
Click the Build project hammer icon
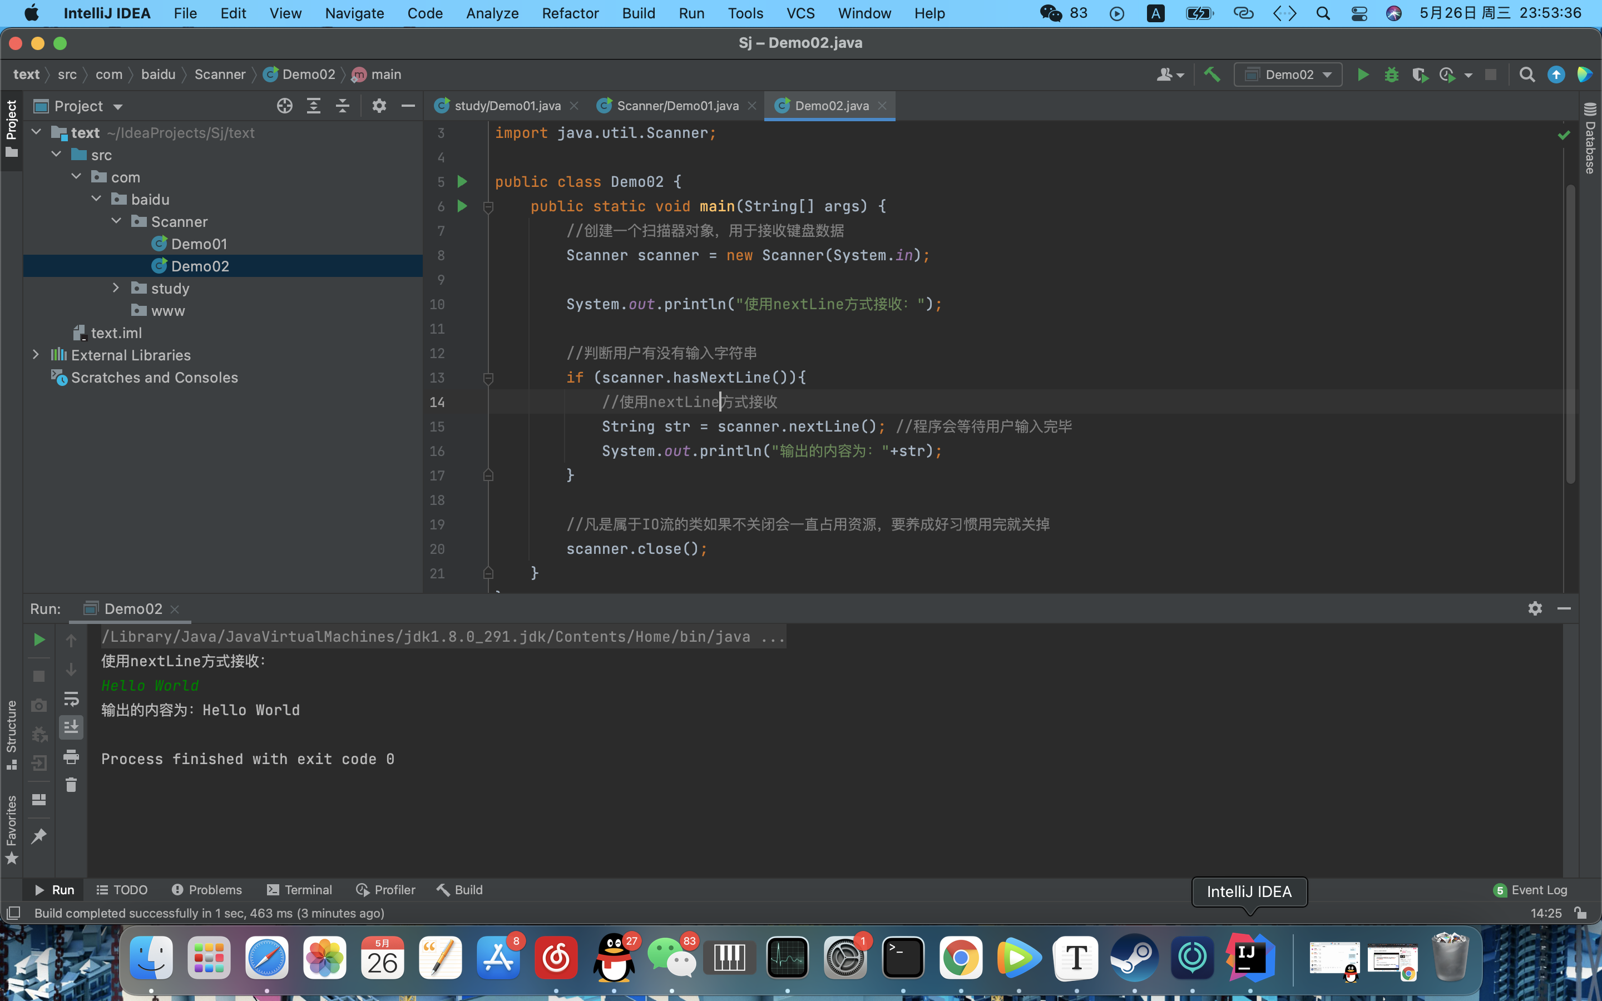[1212, 75]
